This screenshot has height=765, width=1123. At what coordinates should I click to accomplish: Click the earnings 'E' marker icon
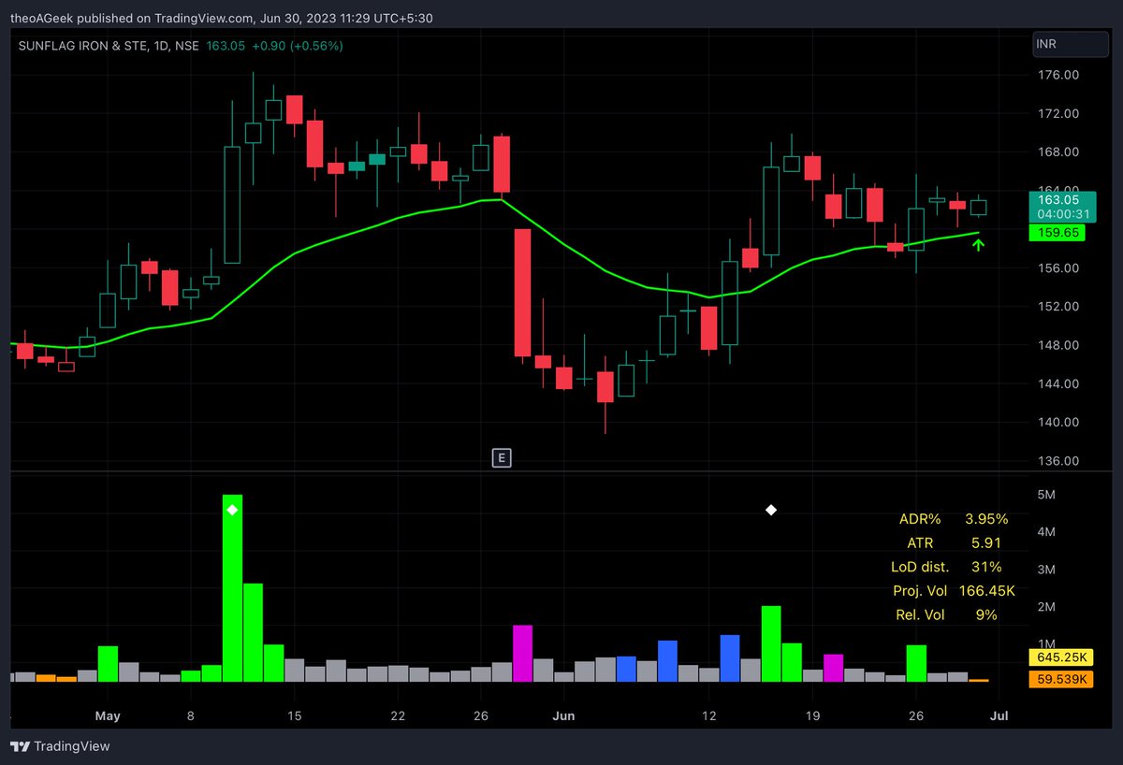[503, 457]
